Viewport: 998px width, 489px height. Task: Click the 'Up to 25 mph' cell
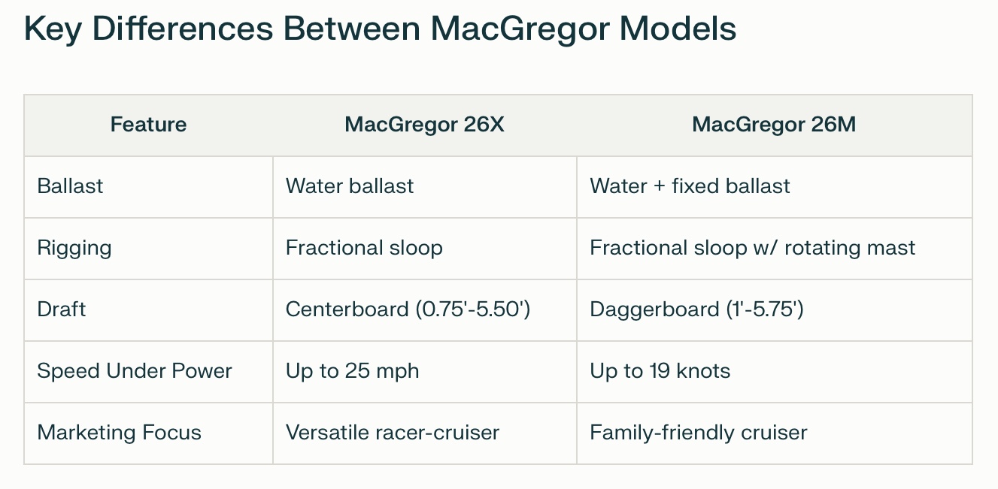352,371
